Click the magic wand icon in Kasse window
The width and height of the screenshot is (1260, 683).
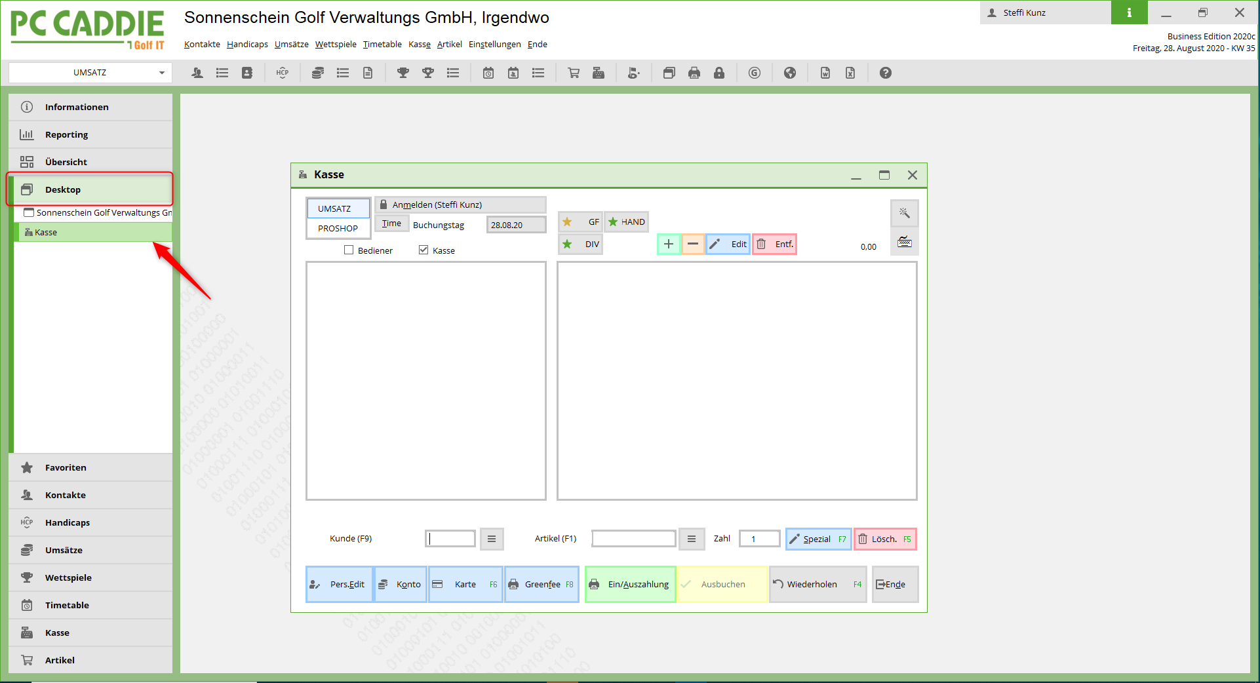coord(905,213)
